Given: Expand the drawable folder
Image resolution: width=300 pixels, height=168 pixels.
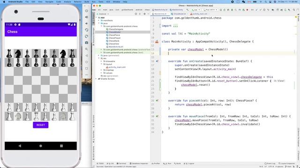Looking at the screenshot, I should [101, 61].
